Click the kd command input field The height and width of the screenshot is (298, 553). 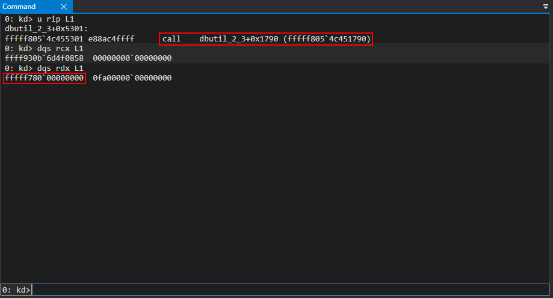pos(289,290)
